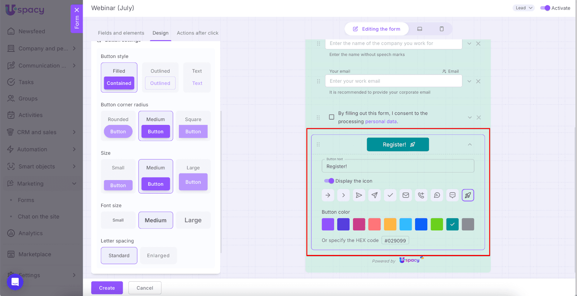This screenshot has width=577, height=296.
Task: Switch to mobile preview icon
Action: point(441,29)
